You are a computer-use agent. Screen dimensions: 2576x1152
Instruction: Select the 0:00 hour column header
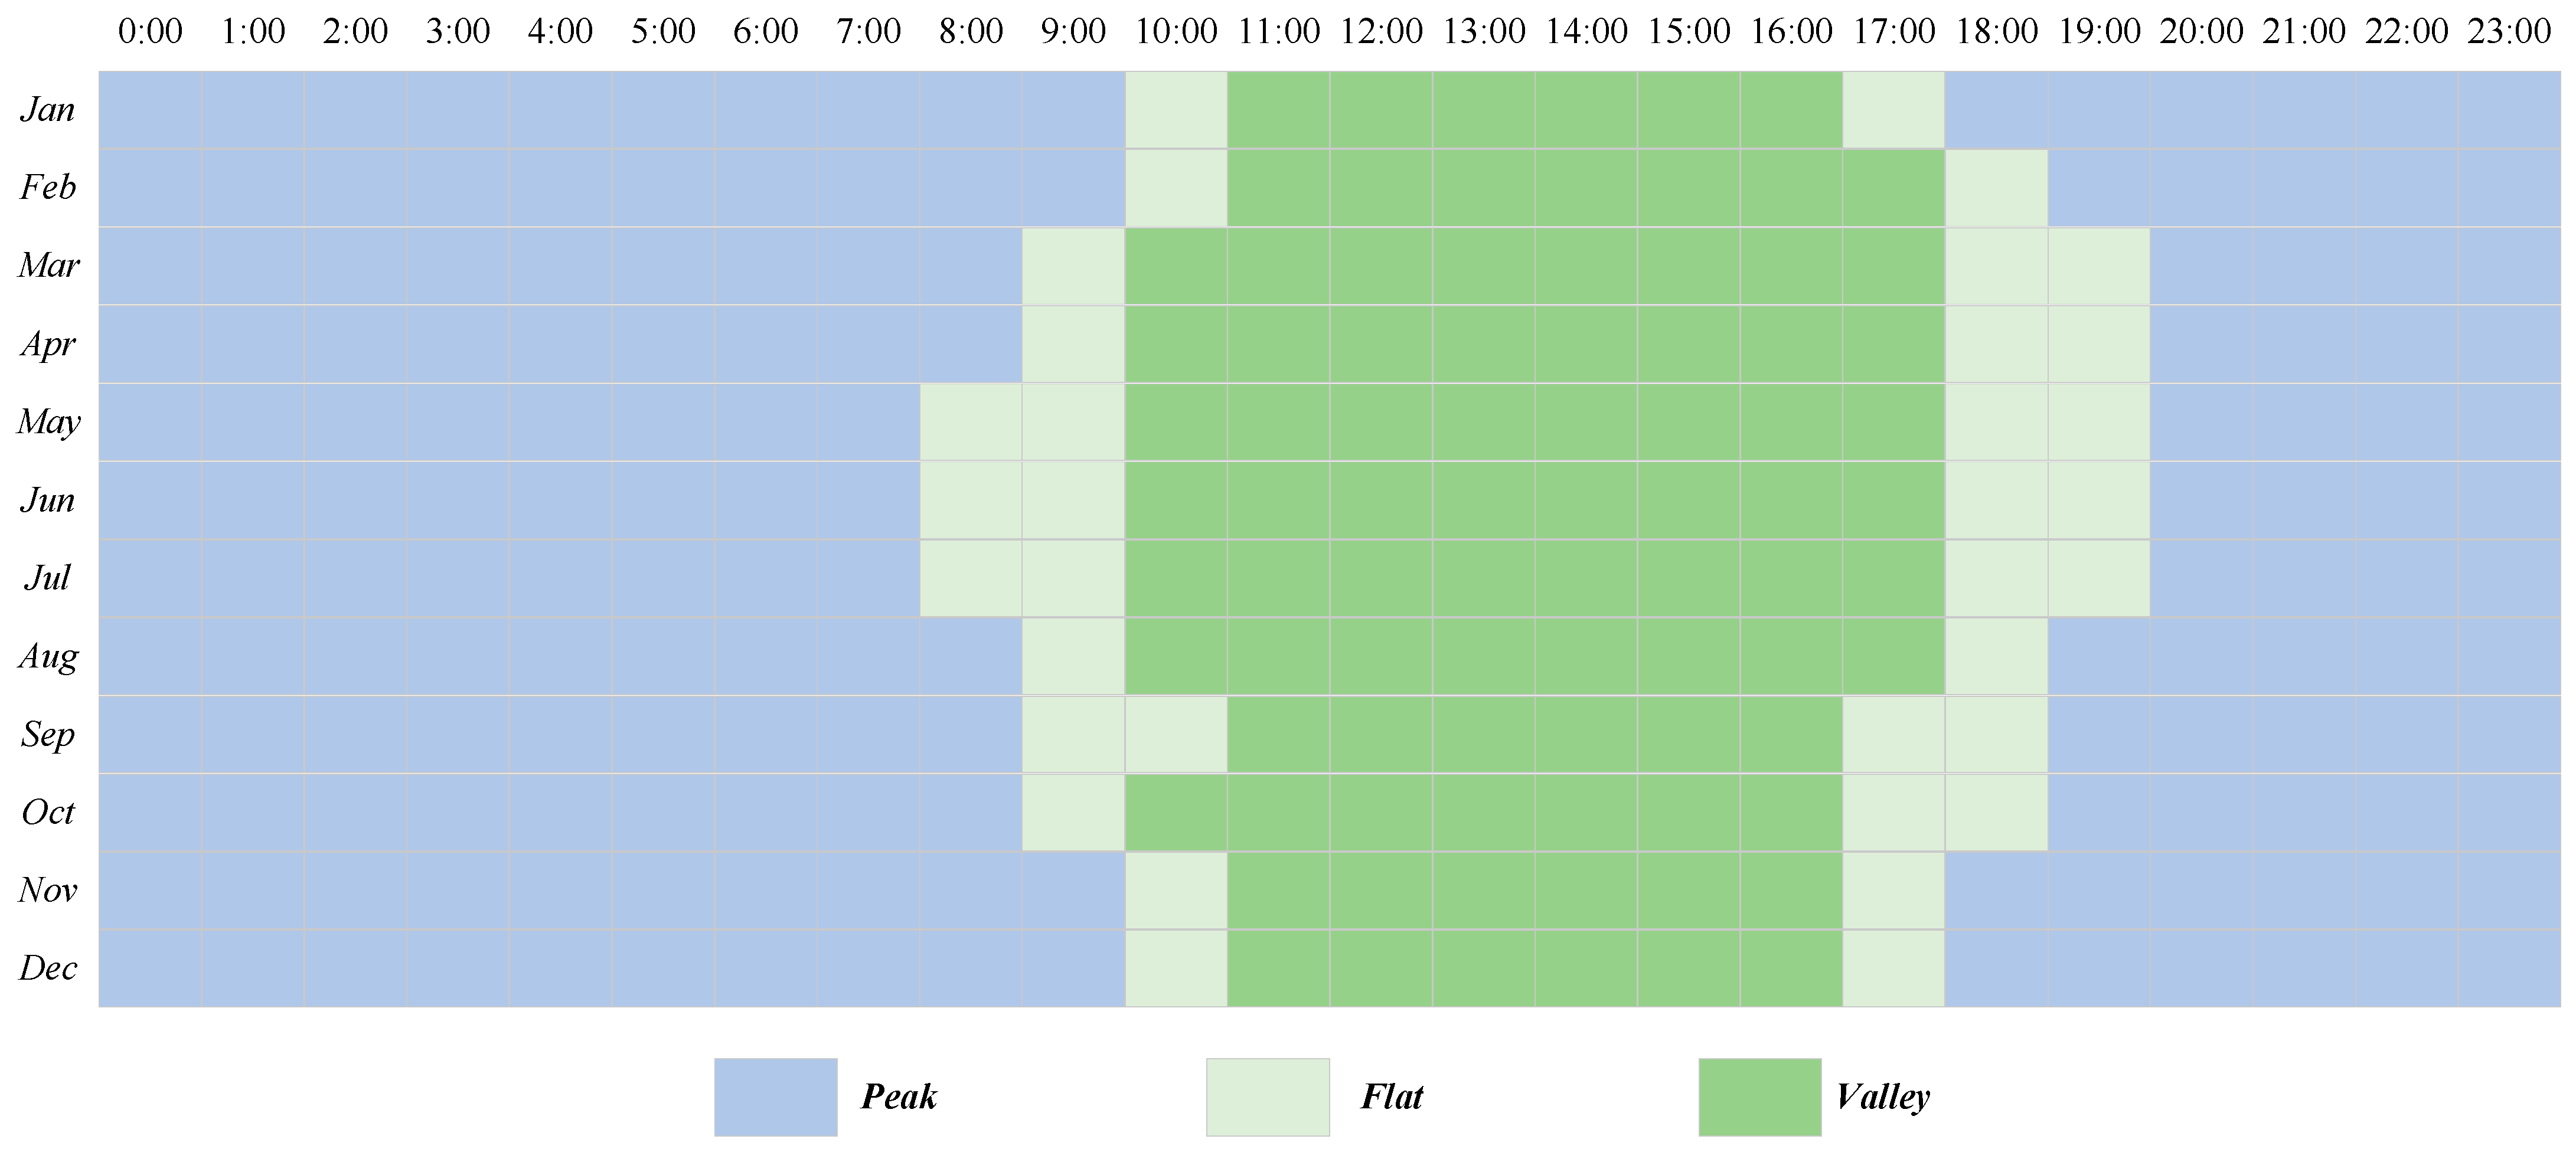tap(150, 31)
